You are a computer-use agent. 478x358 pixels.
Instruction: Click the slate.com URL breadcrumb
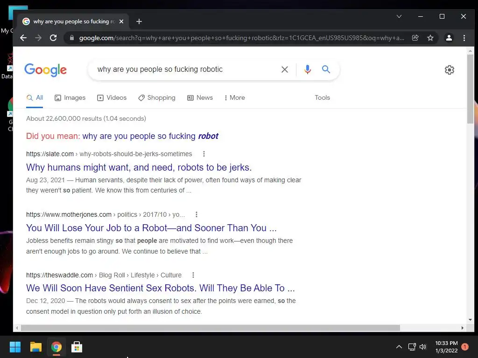click(x=109, y=154)
